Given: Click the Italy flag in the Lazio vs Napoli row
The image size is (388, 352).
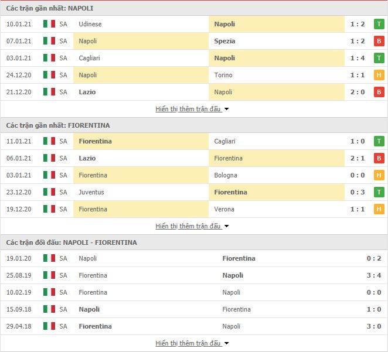Looking at the screenshot, I should coord(49,92).
